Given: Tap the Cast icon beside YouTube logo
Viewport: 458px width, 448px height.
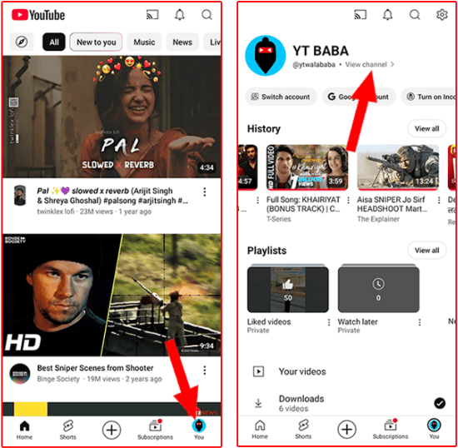Looking at the screenshot, I should [x=152, y=15].
